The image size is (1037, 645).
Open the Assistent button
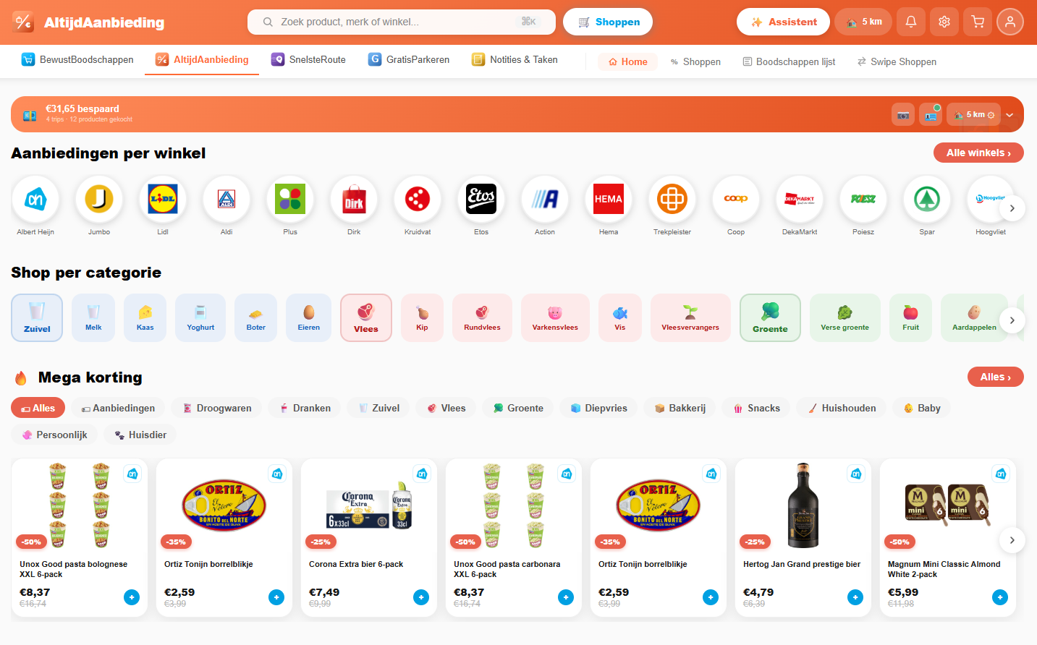pos(782,22)
